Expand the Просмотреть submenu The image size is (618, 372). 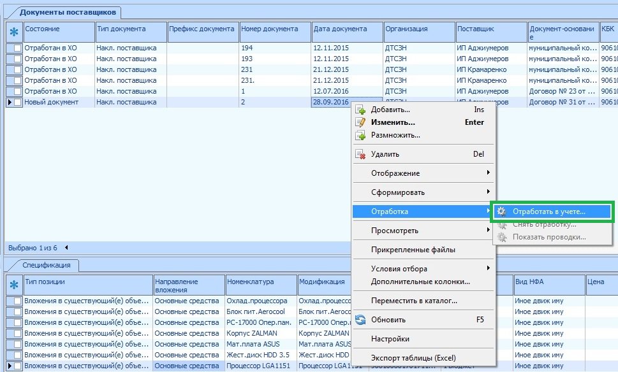423,231
